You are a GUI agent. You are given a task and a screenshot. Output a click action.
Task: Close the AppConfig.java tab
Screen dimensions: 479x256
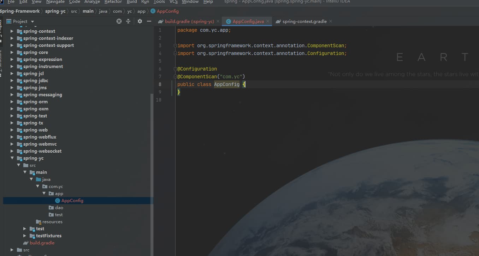tap(268, 22)
